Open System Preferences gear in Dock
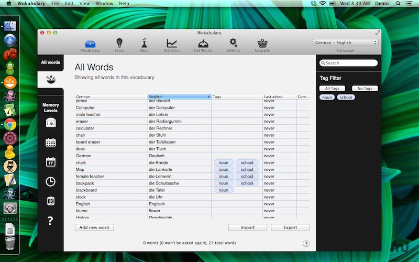Screen dimensions: 419x262 click(x=10, y=208)
